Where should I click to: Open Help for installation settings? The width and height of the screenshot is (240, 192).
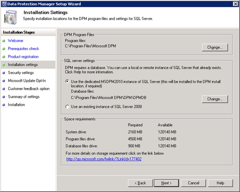(x=220, y=183)
